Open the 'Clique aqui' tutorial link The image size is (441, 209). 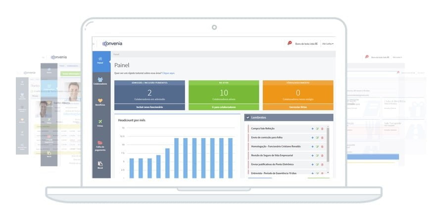click(168, 73)
